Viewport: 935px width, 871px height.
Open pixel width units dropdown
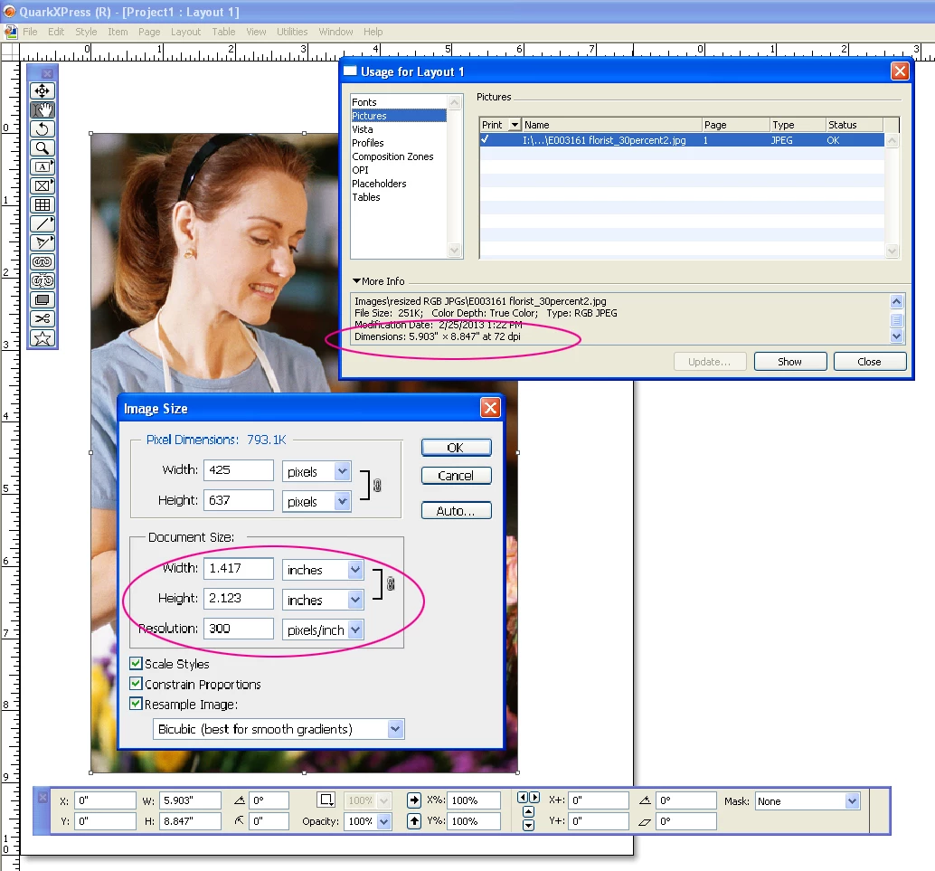(x=343, y=471)
